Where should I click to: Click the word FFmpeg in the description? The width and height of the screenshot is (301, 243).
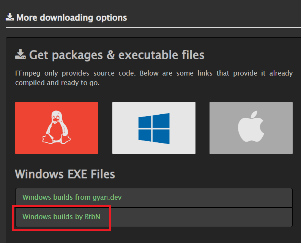(x=28, y=73)
